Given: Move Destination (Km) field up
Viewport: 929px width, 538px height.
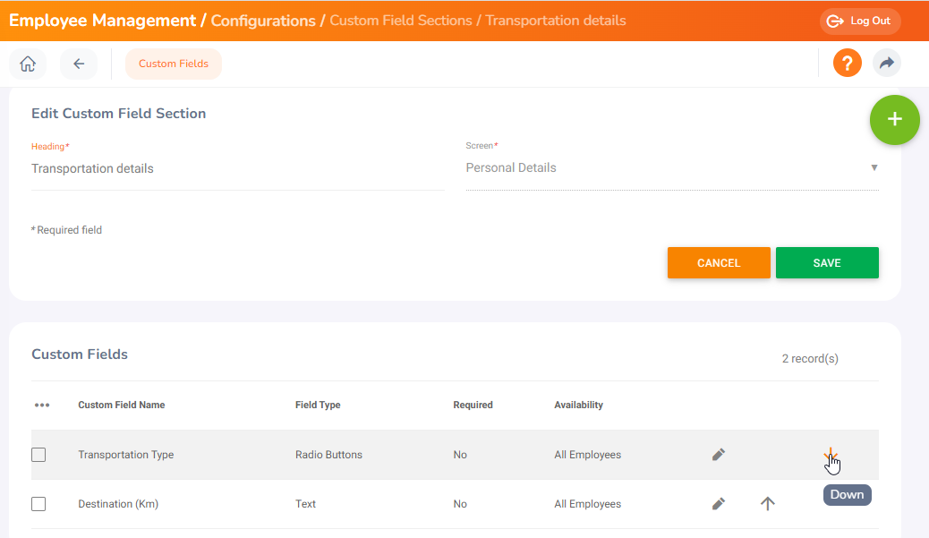Looking at the screenshot, I should coord(767,504).
